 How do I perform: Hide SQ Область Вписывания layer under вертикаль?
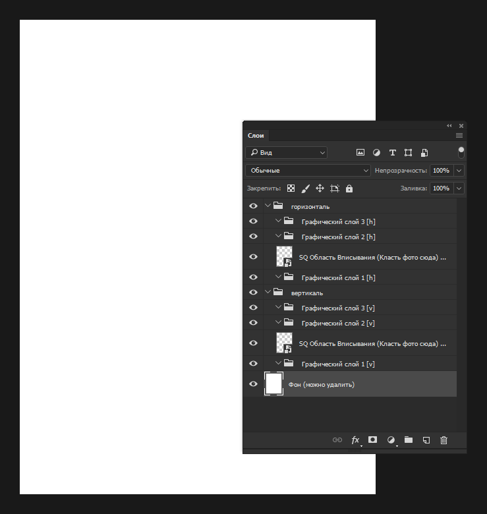point(253,343)
